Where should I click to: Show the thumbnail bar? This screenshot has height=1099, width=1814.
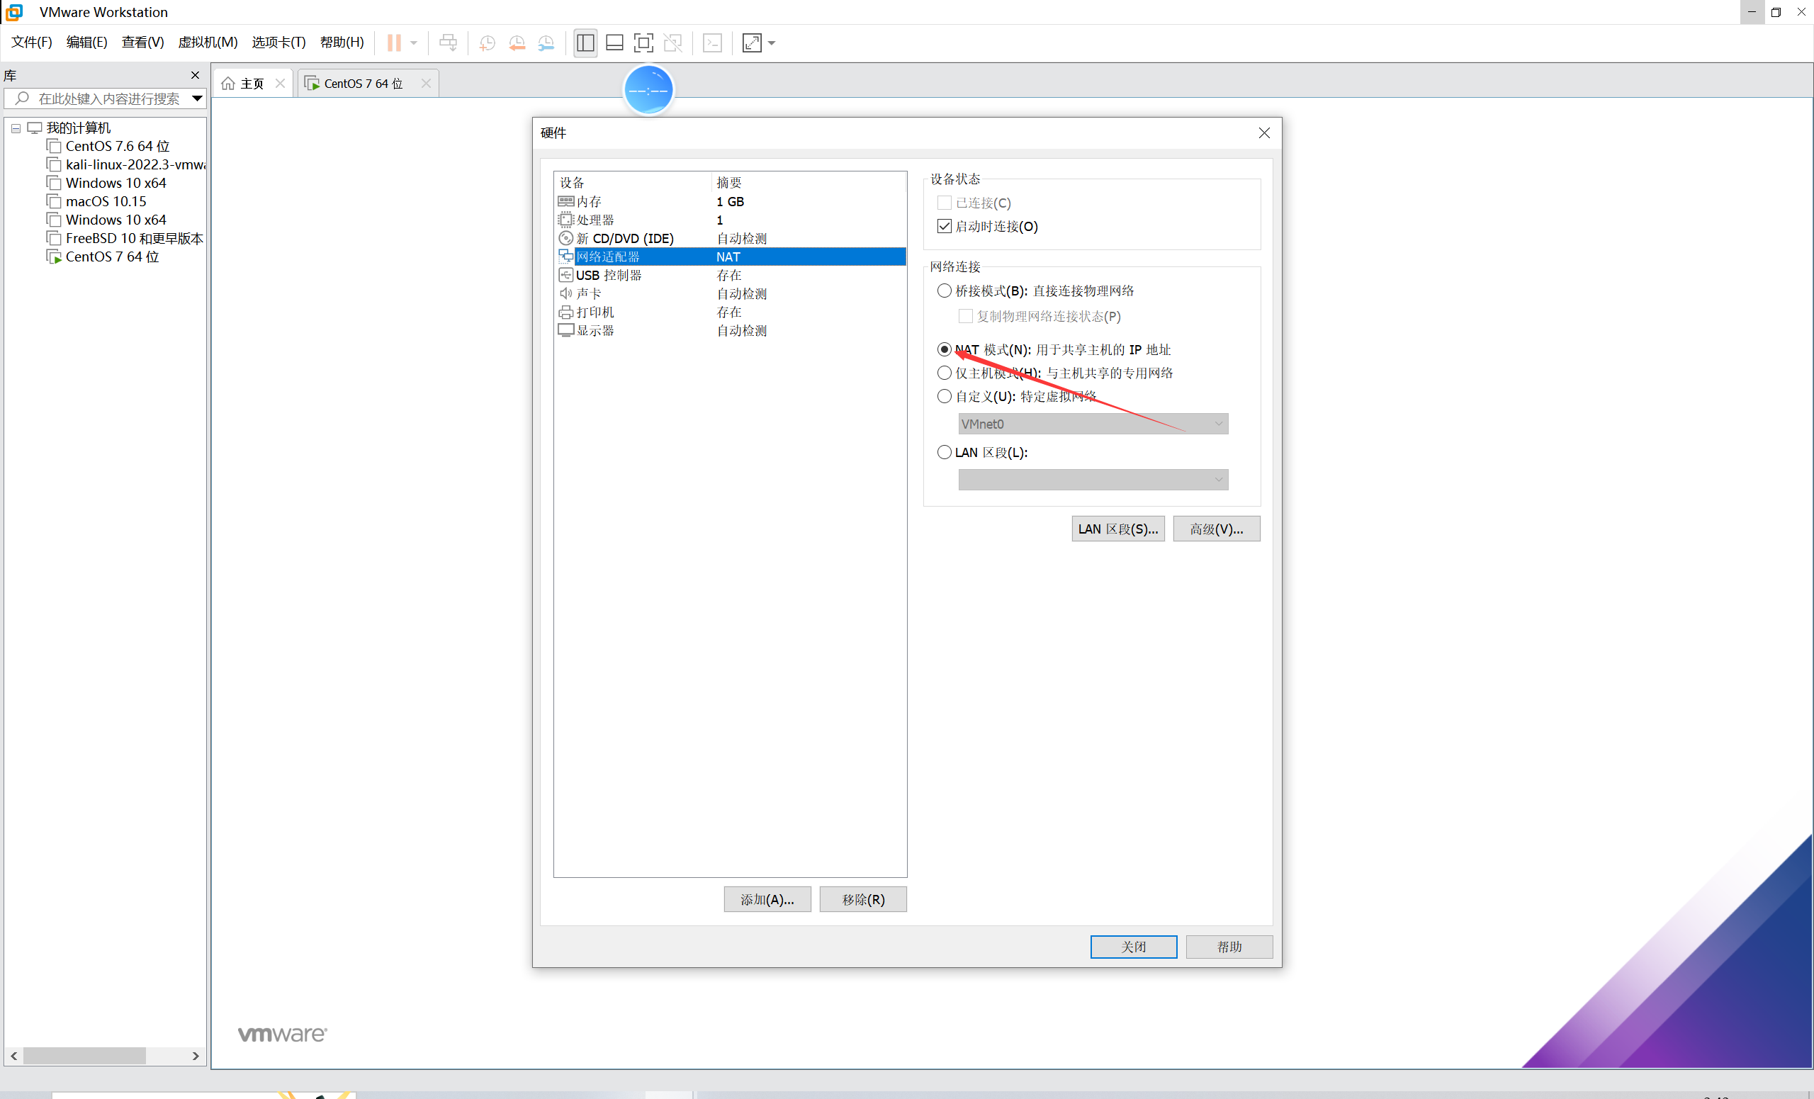click(614, 43)
